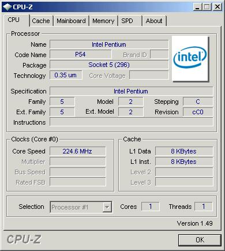Click the empty Level 3 cache field

(184, 182)
